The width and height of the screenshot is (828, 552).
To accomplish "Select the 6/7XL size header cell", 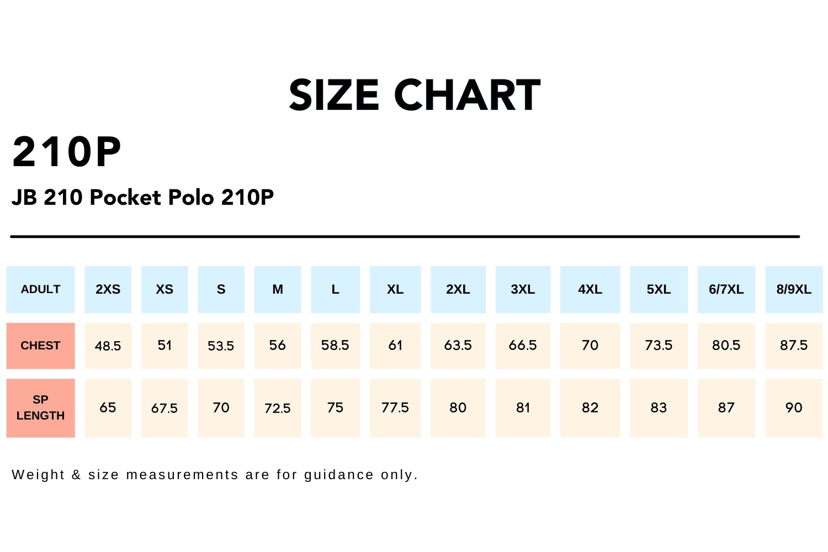I will tap(726, 289).
